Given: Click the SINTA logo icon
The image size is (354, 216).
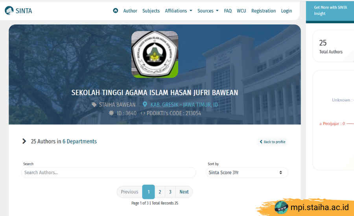Looking at the screenshot, I should [x=9, y=11].
